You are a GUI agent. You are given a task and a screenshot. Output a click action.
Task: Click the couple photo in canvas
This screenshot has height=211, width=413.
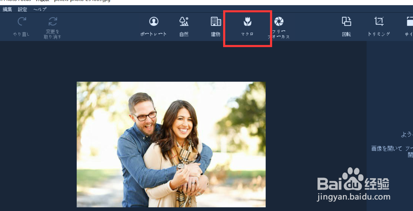click(x=171, y=144)
